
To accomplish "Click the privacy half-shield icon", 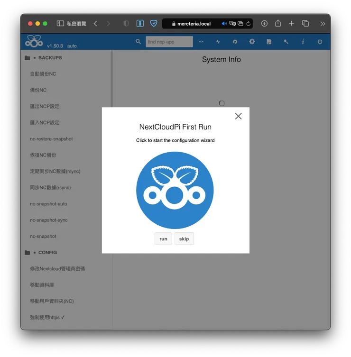I will (126, 23).
